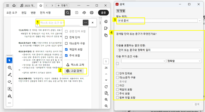
Task: Toggle 전체 단어 checkbox
Action: pyautogui.click(x=66, y=37)
